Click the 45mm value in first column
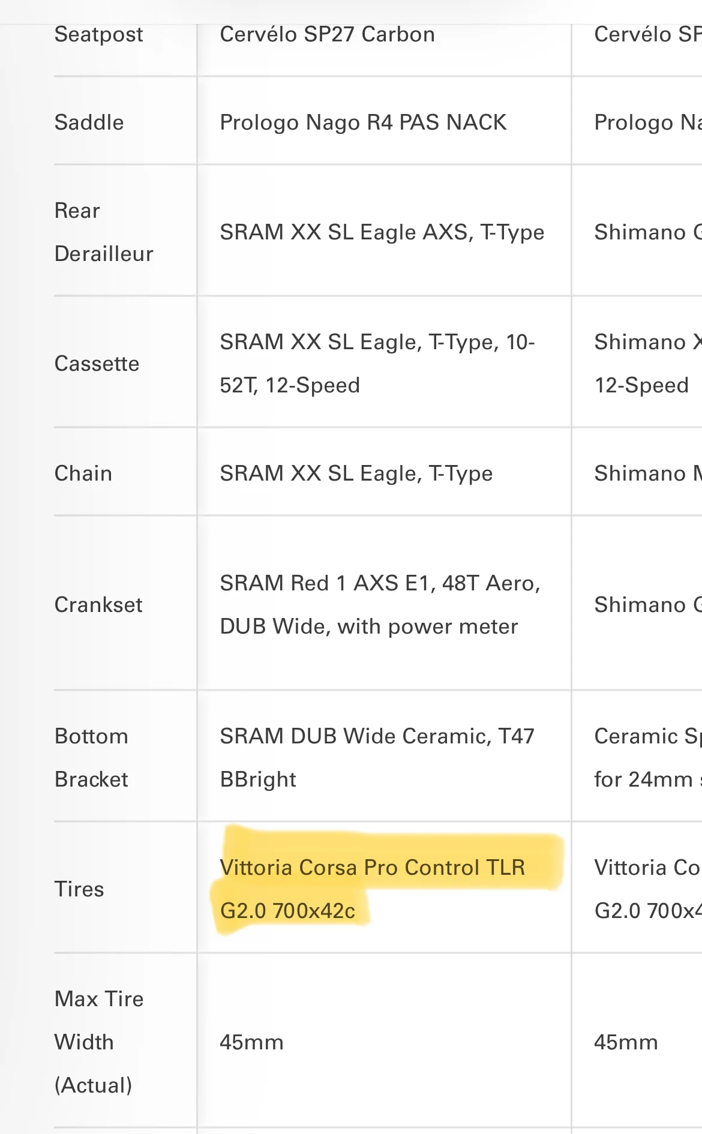Screen dimensions: 702x1134 [251, 1042]
